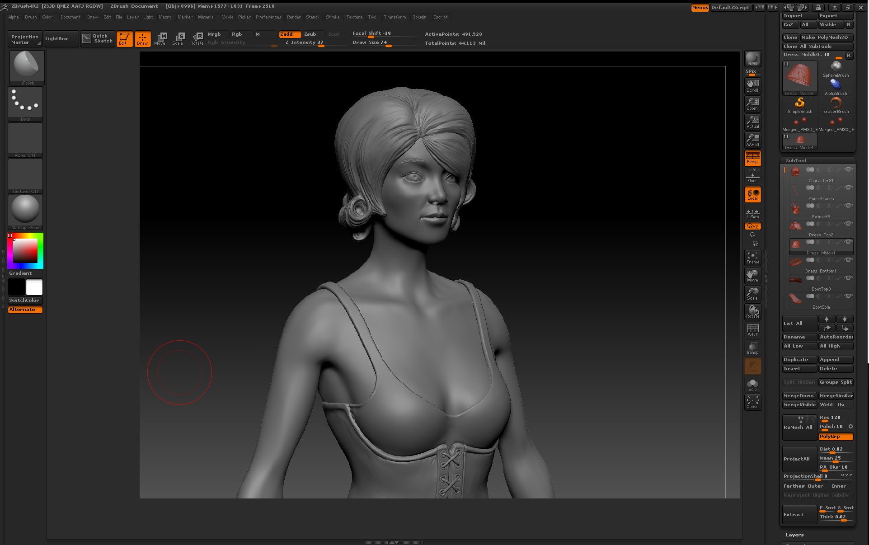Image resolution: width=869 pixels, height=545 pixels.
Task: Enable Edit mode in top shelf
Action: point(124,39)
